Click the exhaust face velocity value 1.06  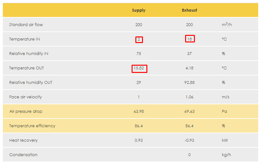point(190,97)
